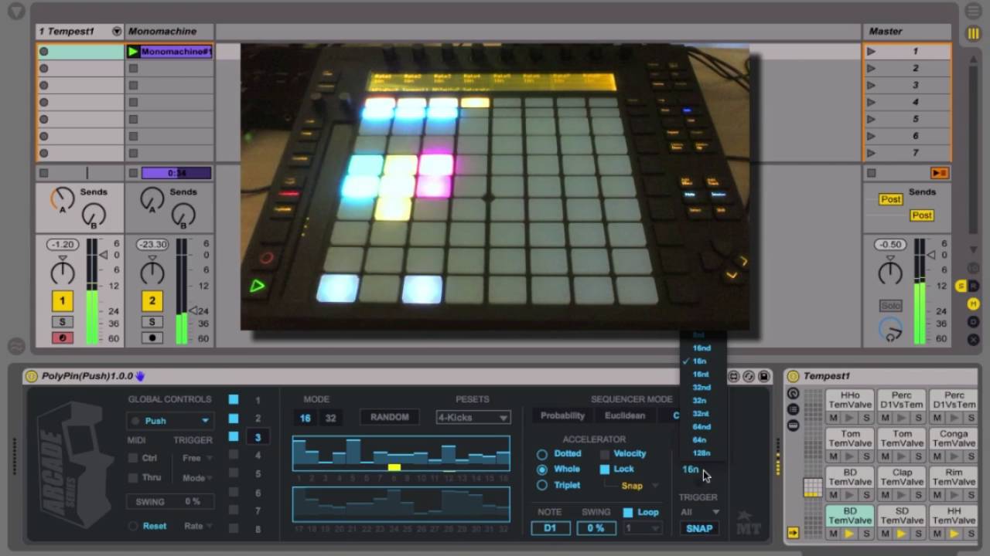Image resolution: width=990 pixels, height=556 pixels.
Task: Choose 32nd from the rate menu
Action: tap(702, 388)
